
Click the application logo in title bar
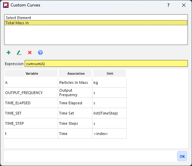(6, 5)
